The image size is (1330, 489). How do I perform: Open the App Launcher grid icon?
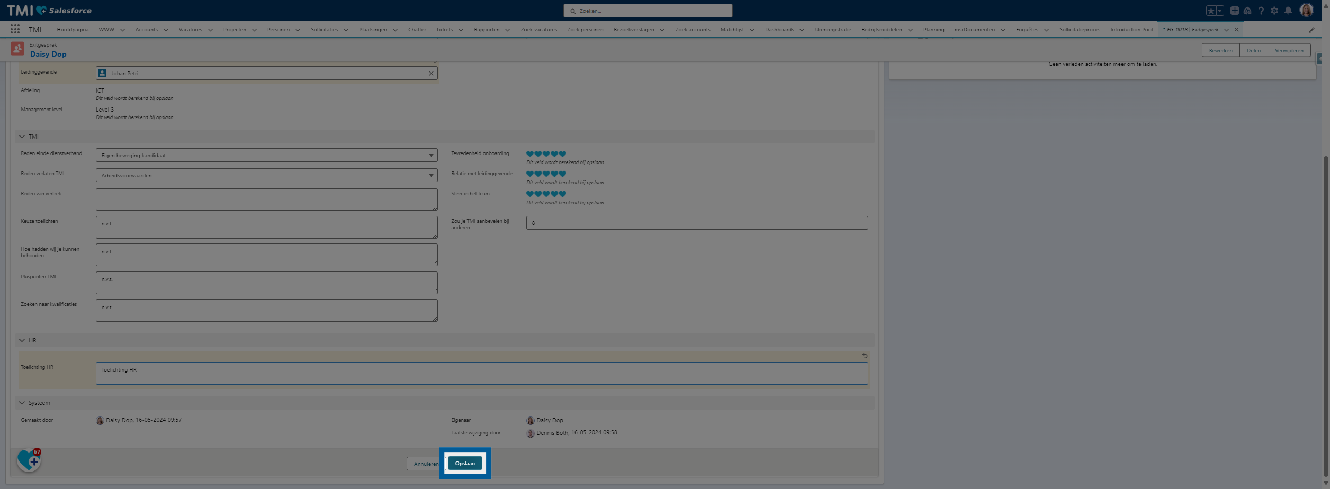15,29
